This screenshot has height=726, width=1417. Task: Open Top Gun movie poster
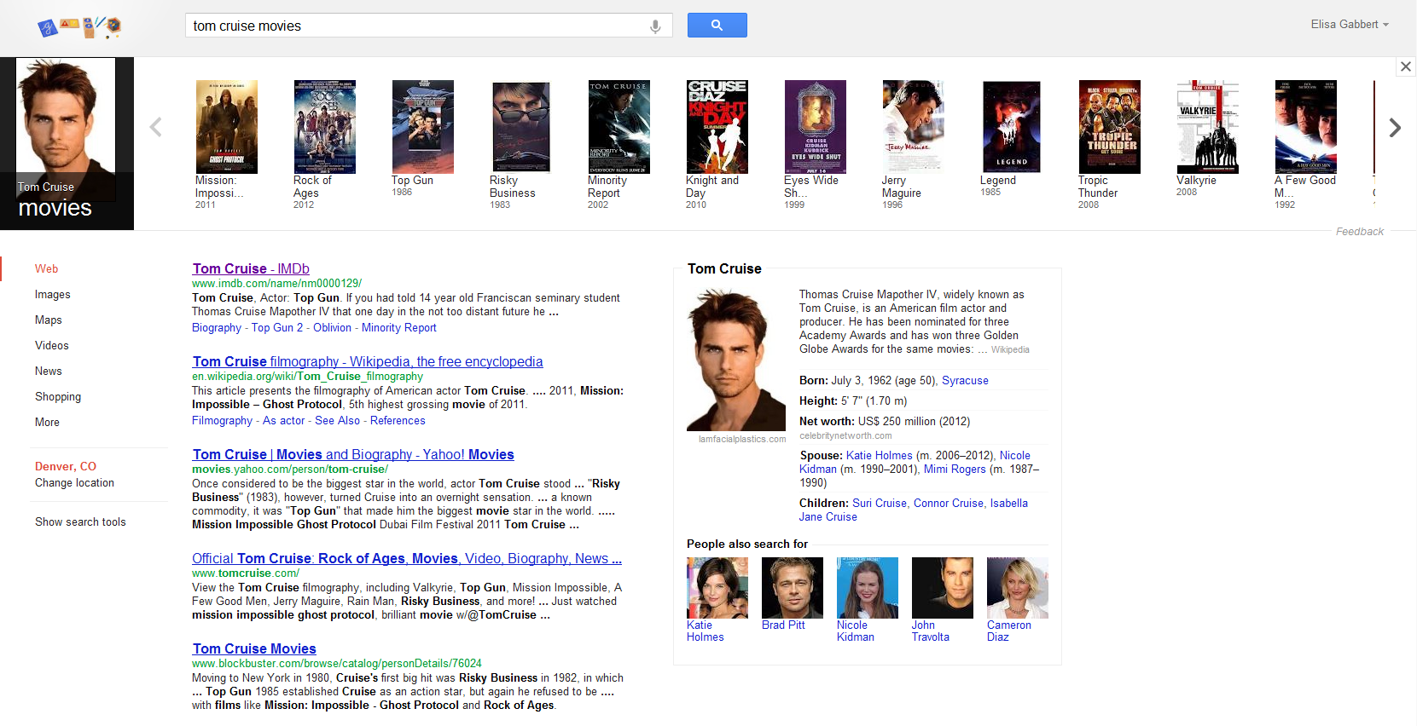click(x=422, y=127)
